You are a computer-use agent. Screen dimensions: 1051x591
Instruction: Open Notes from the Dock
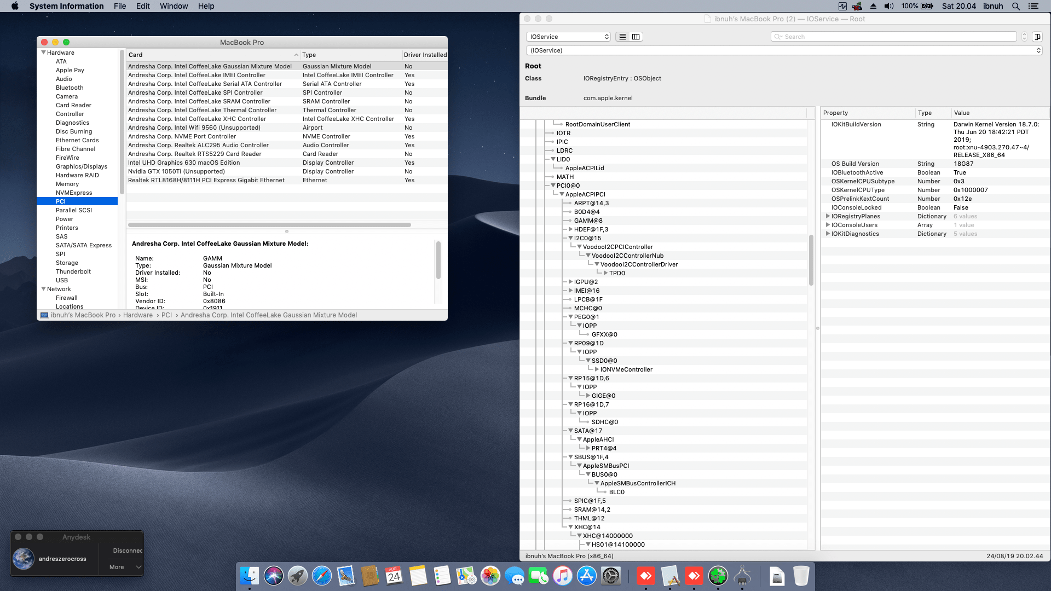tap(418, 576)
